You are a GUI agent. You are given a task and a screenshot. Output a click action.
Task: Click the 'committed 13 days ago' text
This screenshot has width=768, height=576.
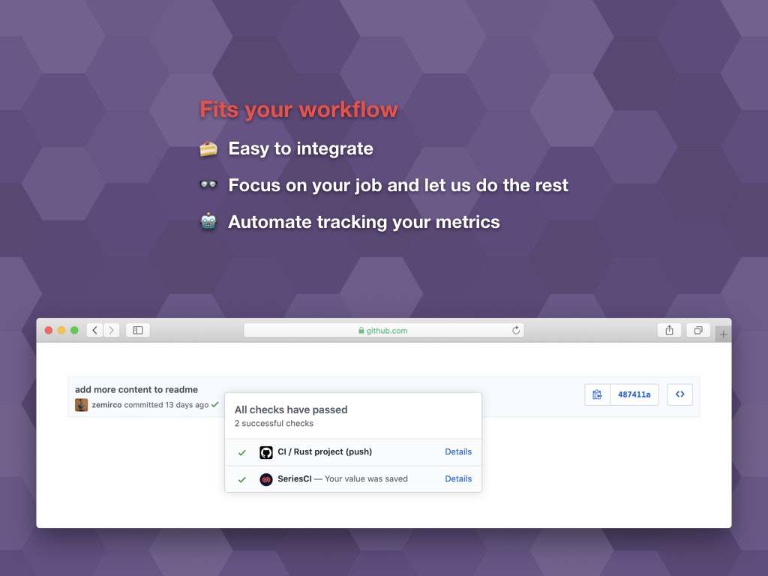[x=166, y=405]
